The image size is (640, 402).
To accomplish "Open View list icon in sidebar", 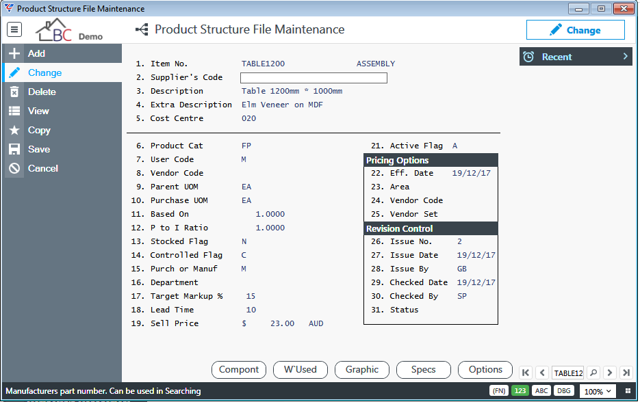I will pos(14,111).
